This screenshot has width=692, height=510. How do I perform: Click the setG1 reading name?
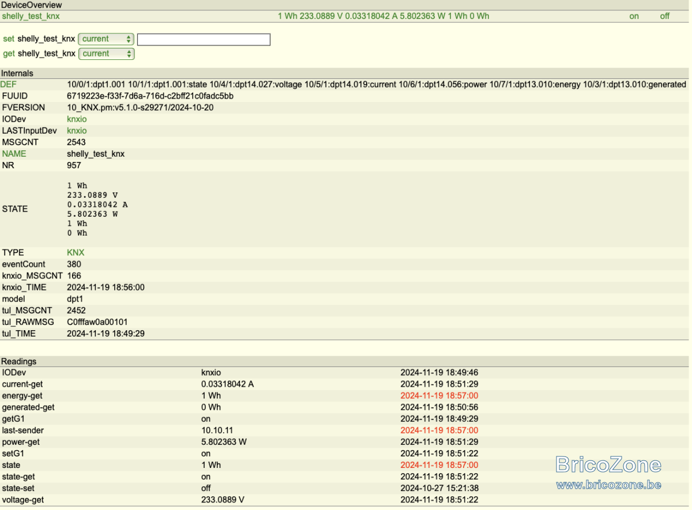tap(13, 453)
